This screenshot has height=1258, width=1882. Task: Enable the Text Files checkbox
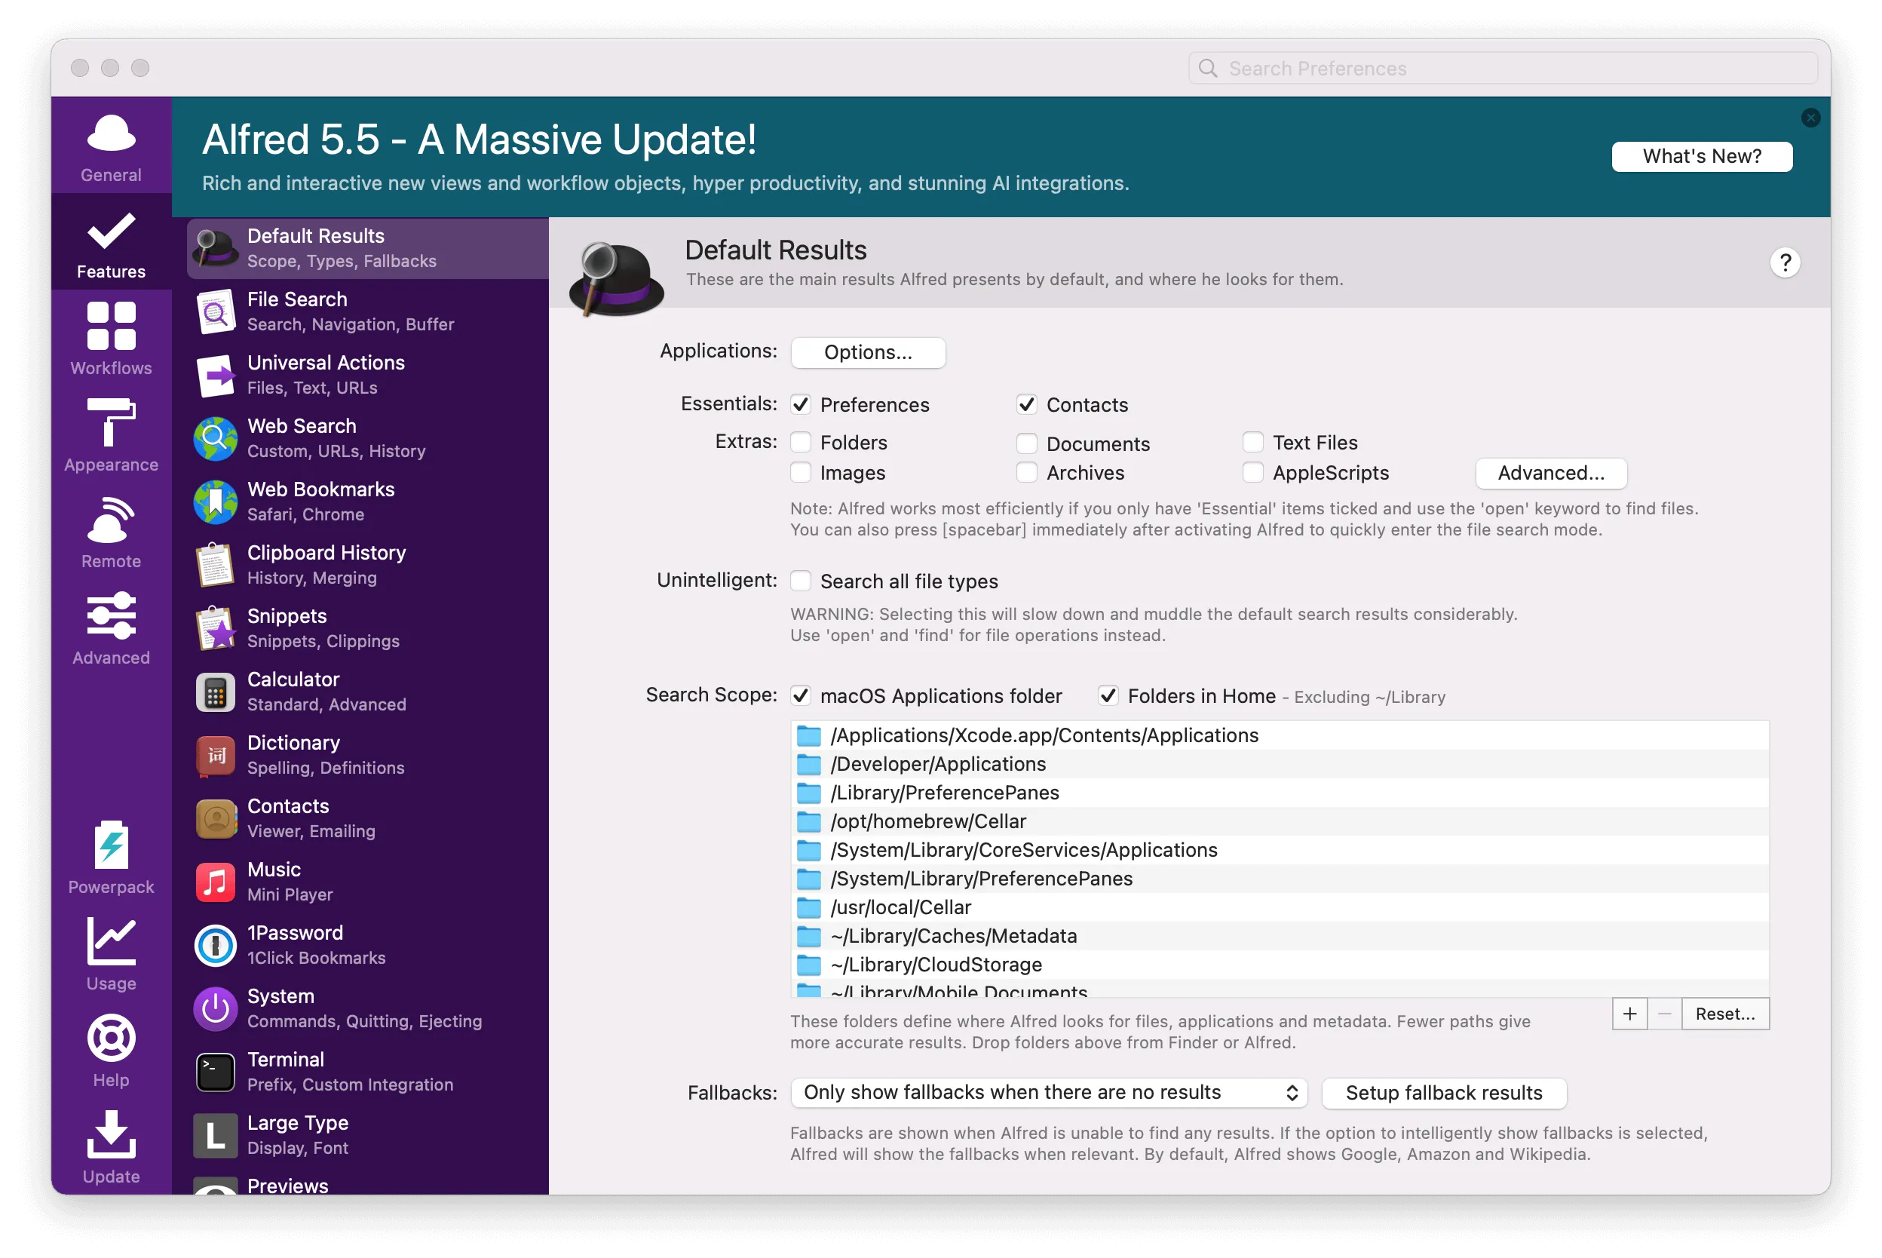(1252, 442)
